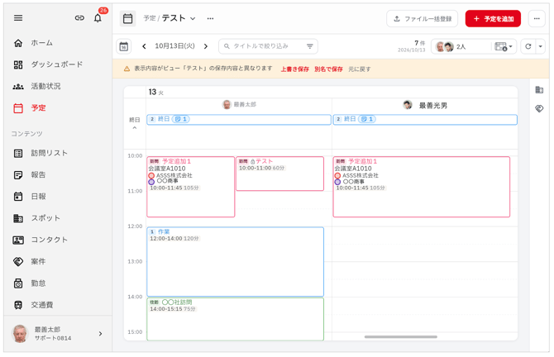Click 上書き保存 link

[x=295, y=69]
